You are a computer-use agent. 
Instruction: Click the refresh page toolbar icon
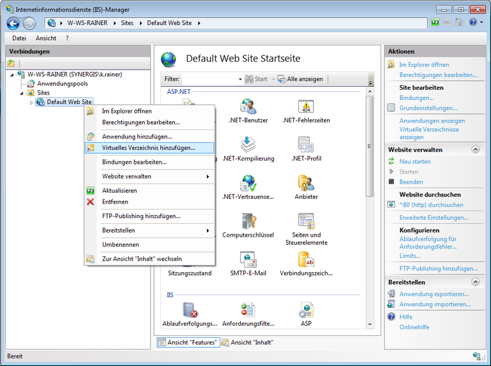point(435,22)
